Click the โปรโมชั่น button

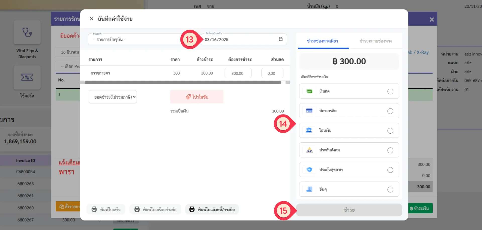pos(197,97)
